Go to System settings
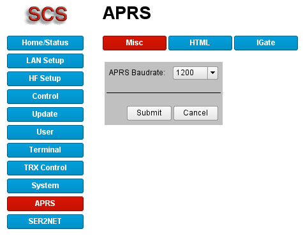This screenshot has height=236, width=303. [45, 186]
